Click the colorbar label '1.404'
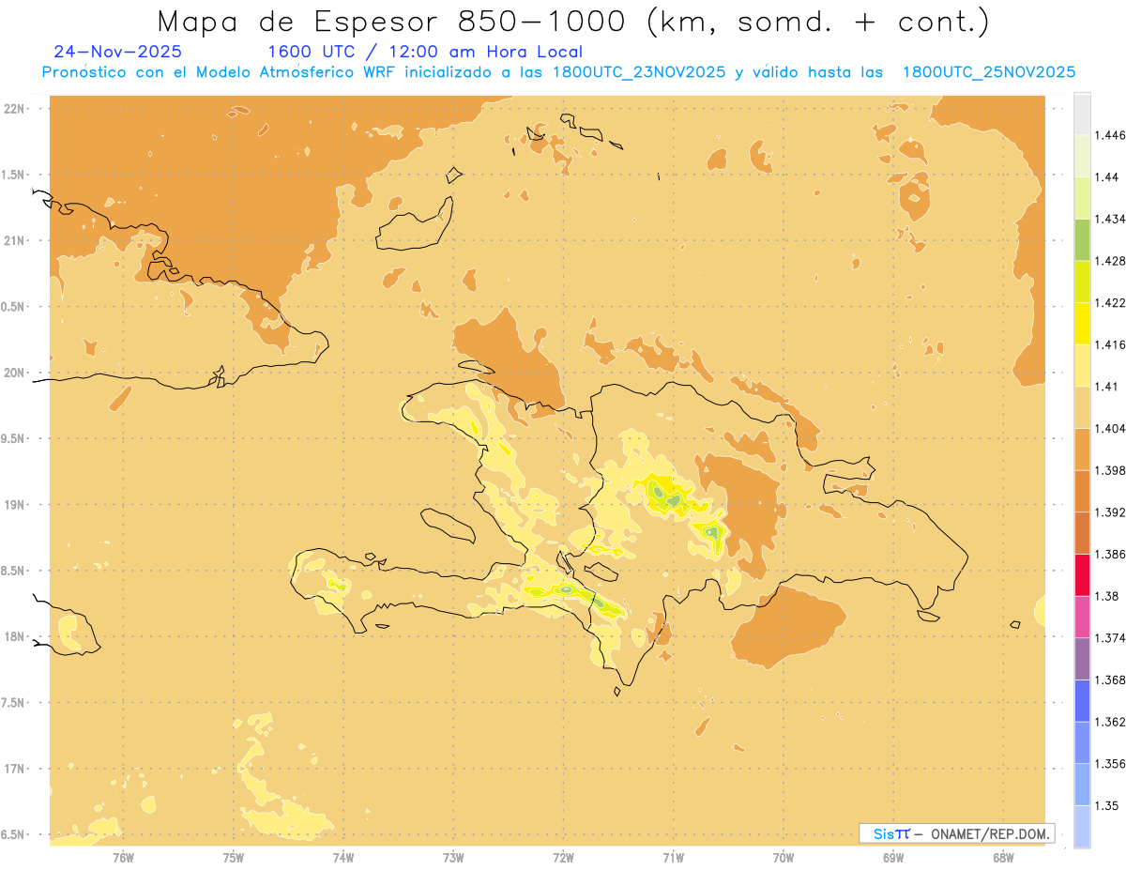Viewport: 1126px width, 870px height. (x=1110, y=428)
